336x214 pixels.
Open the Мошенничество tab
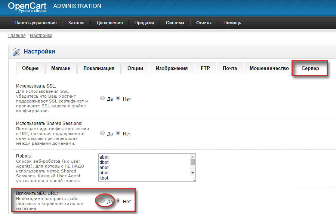269,68
